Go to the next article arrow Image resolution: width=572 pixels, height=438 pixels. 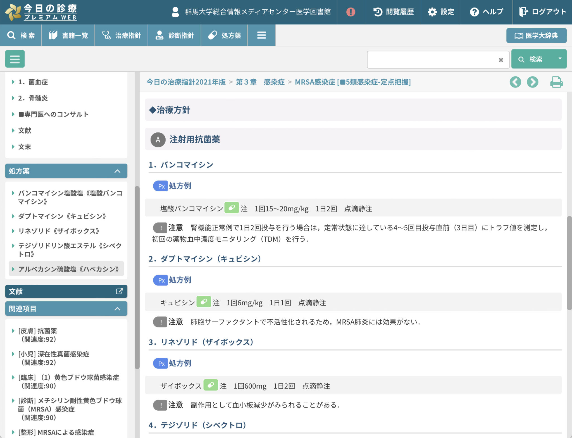(x=532, y=82)
